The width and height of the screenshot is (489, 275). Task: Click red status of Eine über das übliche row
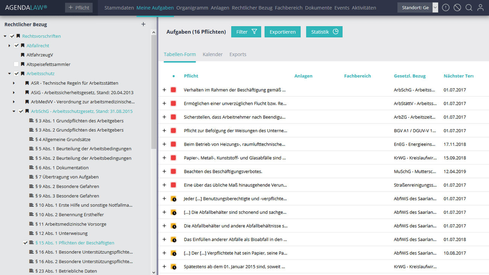(x=173, y=185)
